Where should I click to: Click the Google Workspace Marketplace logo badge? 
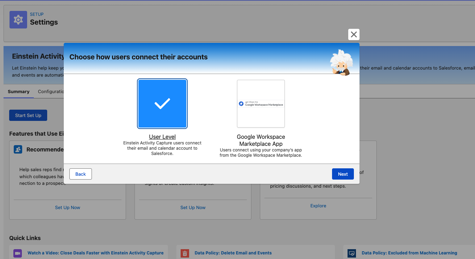[x=261, y=104]
